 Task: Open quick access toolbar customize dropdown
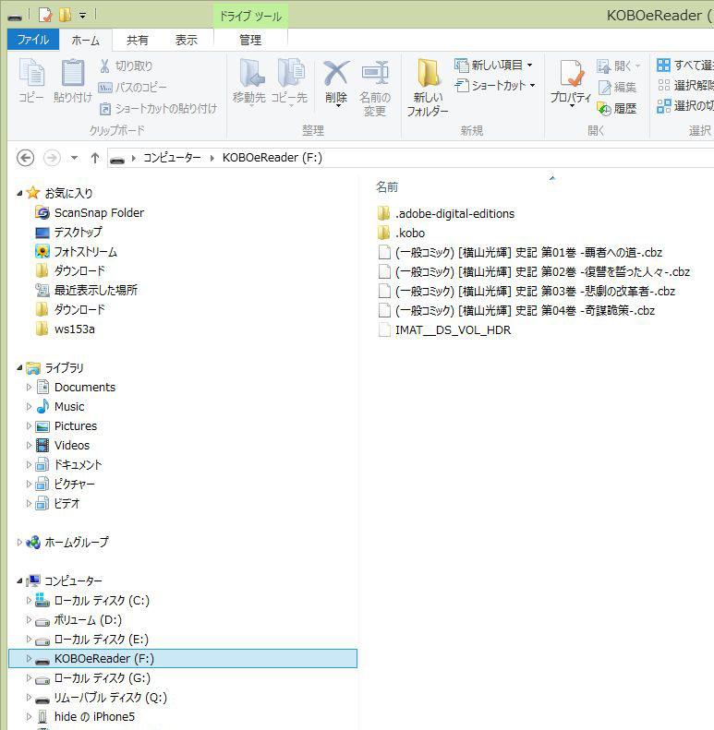82,16
